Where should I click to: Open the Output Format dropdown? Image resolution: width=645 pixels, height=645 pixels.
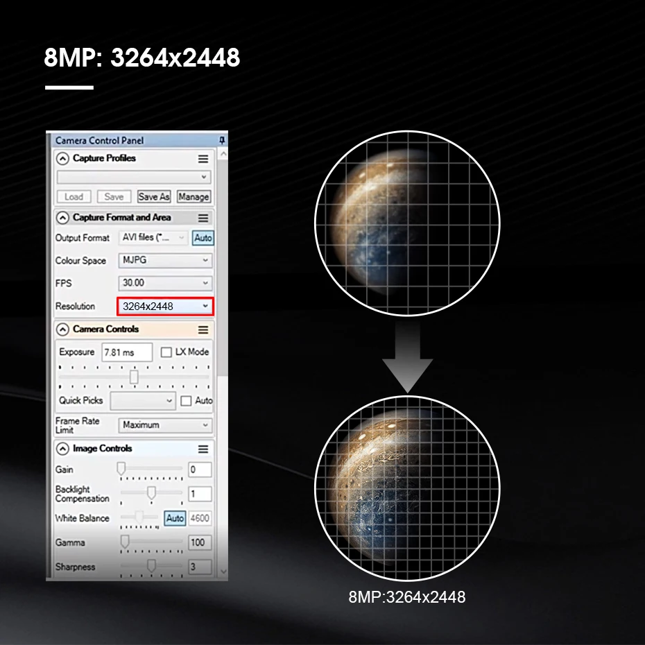(x=153, y=237)
